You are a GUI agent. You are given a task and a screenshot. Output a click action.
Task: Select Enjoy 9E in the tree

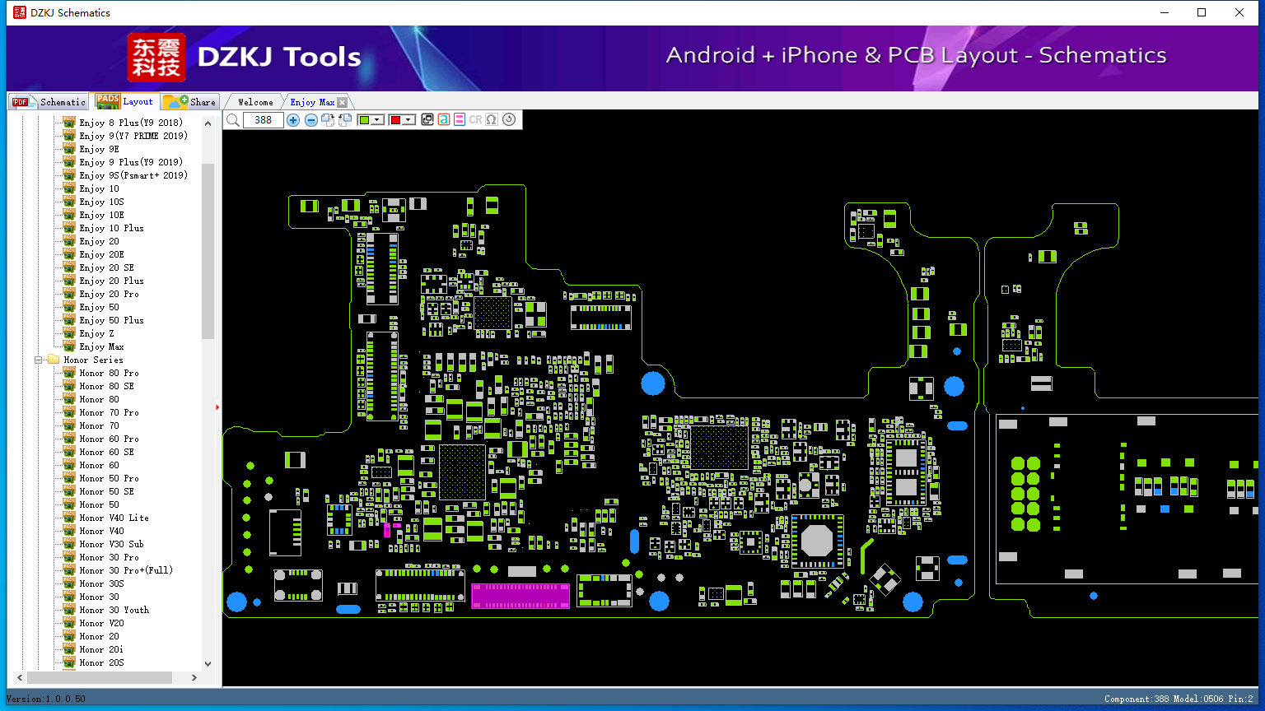[99, 149]
